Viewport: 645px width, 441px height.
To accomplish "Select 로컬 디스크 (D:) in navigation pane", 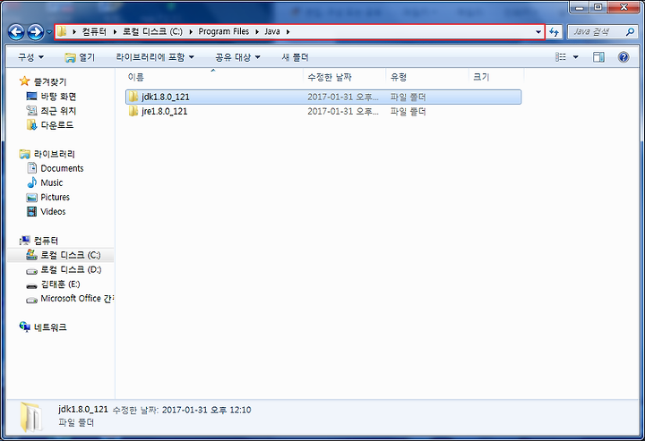I will [71, 269].
